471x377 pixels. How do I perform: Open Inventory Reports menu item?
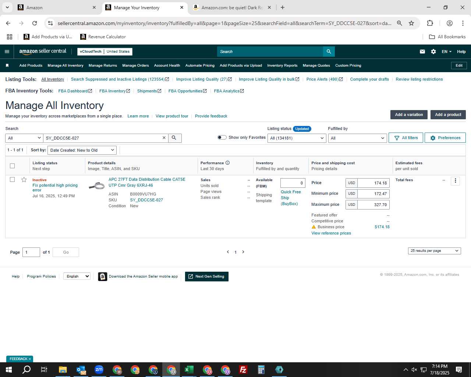click(x=282, y=66)
